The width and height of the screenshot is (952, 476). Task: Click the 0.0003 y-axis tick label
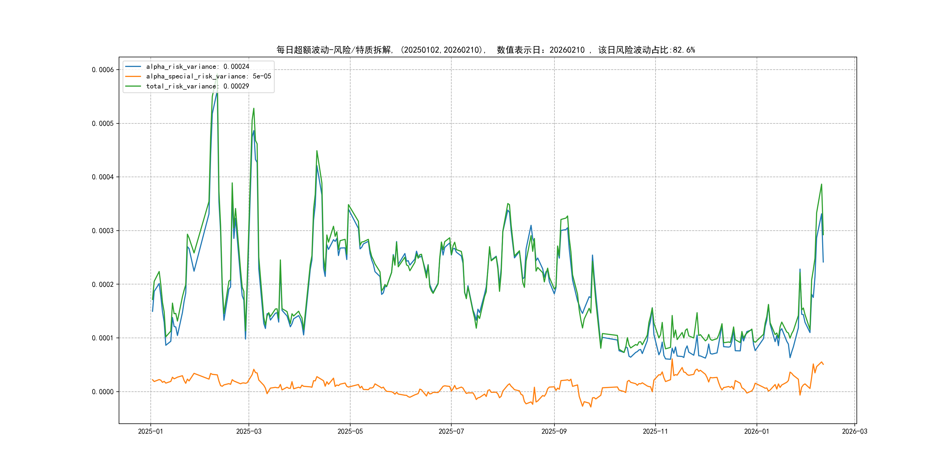point(103,231)
